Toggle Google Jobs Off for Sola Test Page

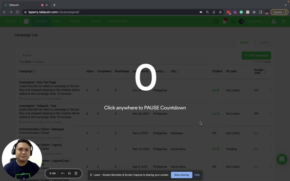point(256,90)
